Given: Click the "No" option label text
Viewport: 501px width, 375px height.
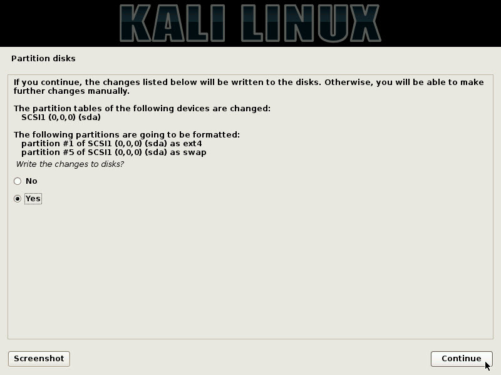Looking at the screenshot, I should tap(31, 181).
